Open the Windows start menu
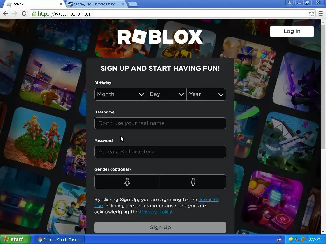 pyautogui.click(x=15, y=240)
